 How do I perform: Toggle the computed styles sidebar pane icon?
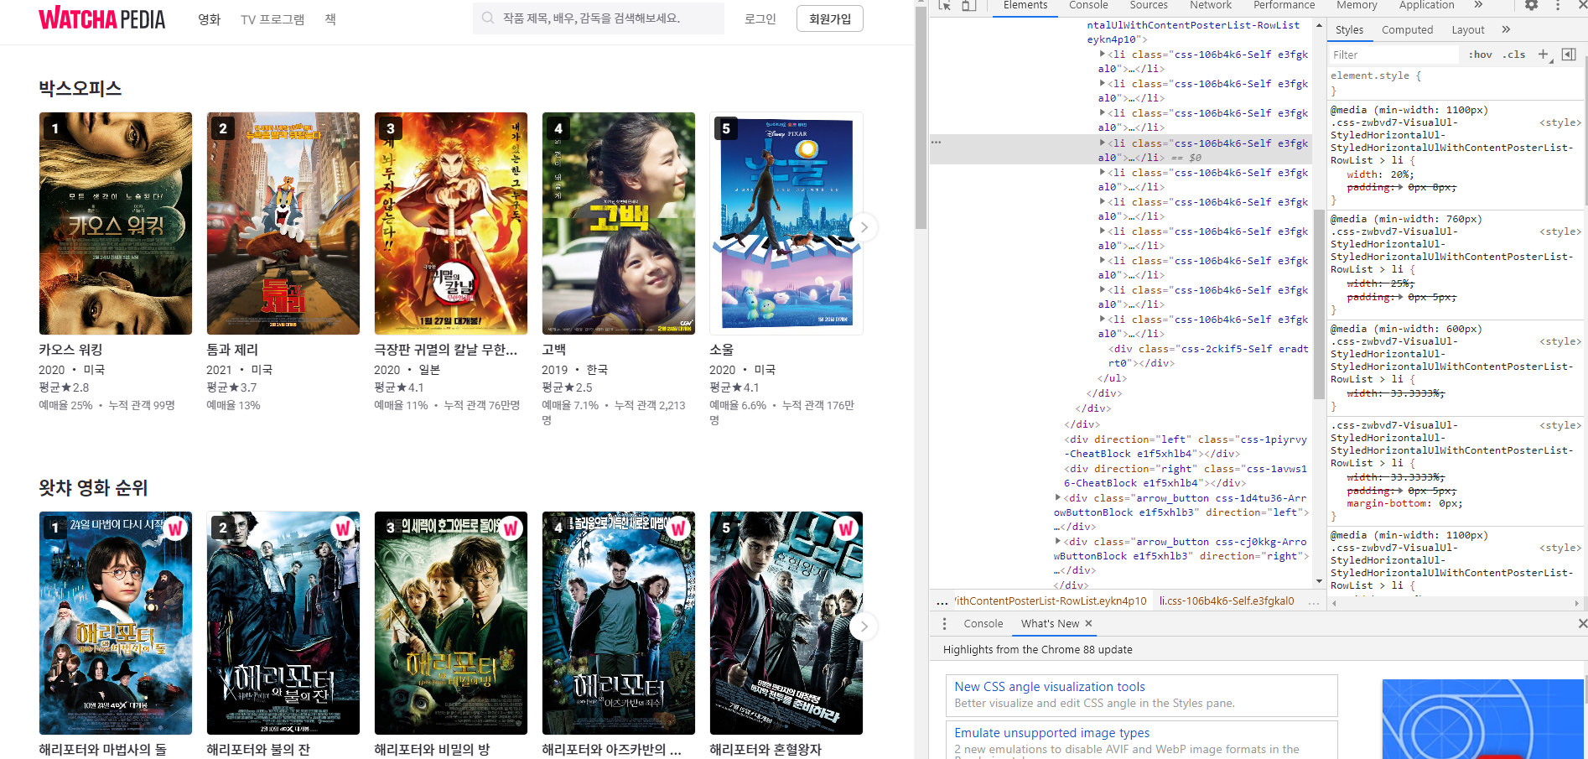click(x=1569, y=55)
